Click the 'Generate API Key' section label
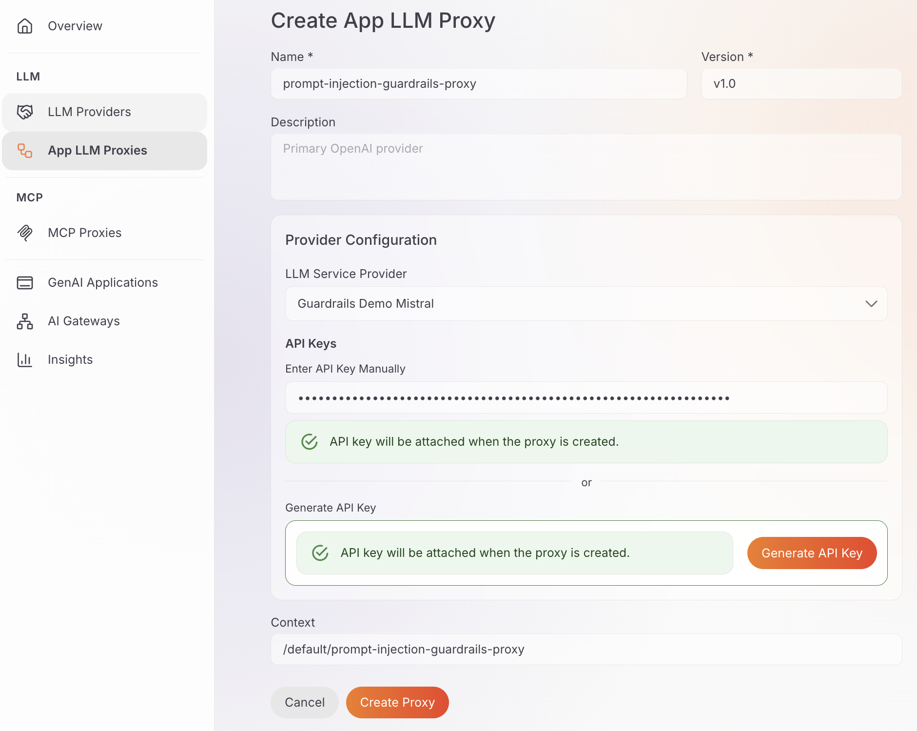Image resolution: width=917 pixels, height=731 pixels. pyautogui.click(x=331, y=508)
